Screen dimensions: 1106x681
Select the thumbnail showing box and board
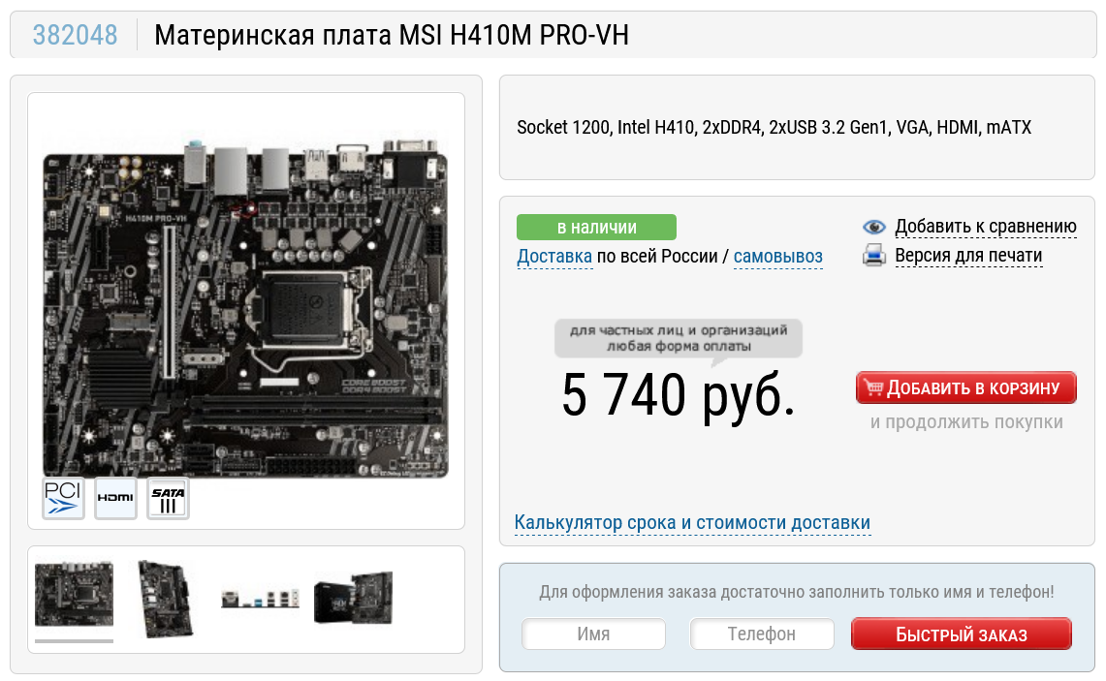pyautogui.click(x=354, y=598)
